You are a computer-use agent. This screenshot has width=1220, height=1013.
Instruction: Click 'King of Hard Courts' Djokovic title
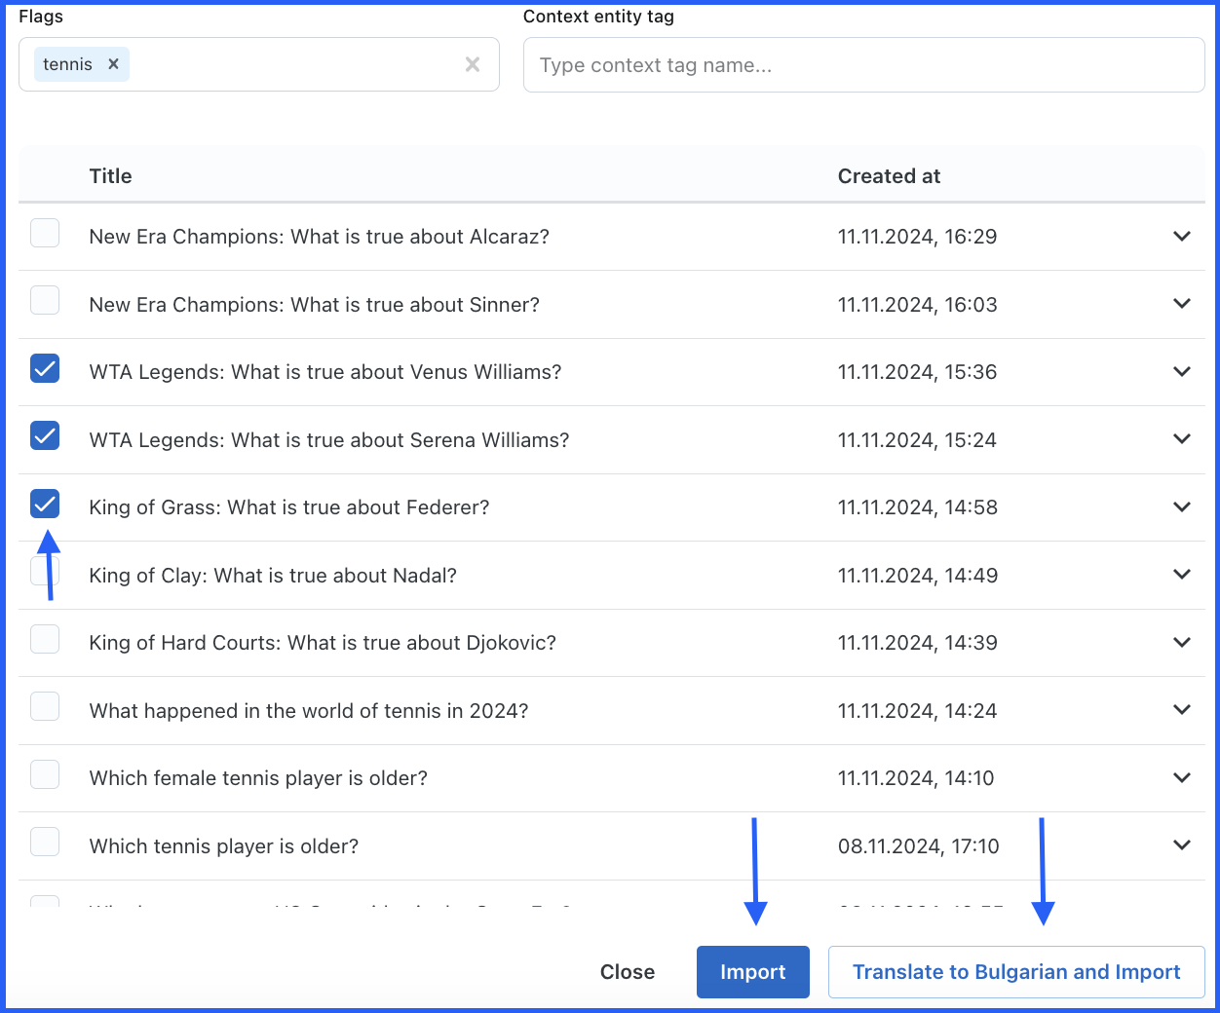point(323,643)
